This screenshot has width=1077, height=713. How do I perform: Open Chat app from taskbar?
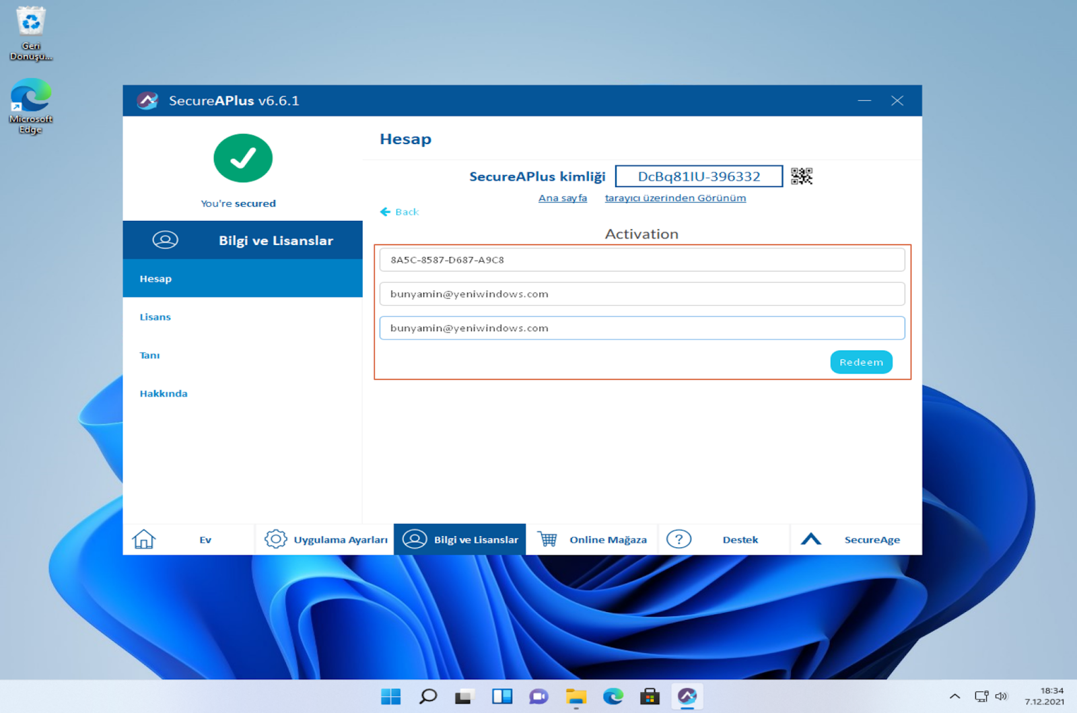coord(538,696)
